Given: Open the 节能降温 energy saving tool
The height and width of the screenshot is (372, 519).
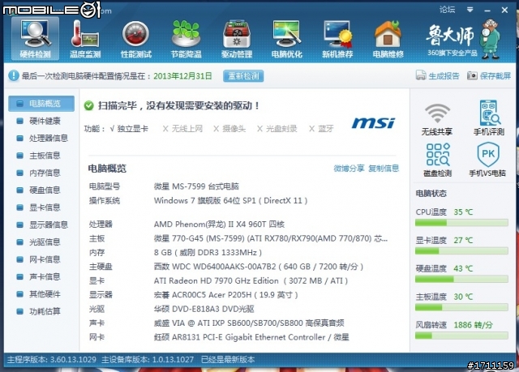Looking at the screenshot, I should click(x=186, y=38).
